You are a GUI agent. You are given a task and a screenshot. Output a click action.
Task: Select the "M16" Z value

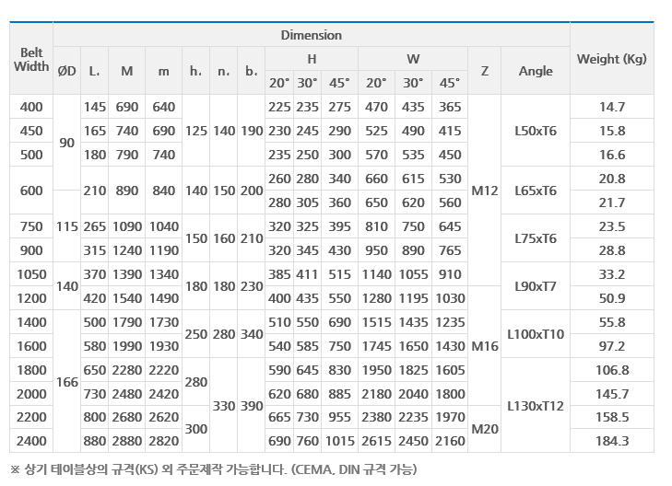coord(484,346)
